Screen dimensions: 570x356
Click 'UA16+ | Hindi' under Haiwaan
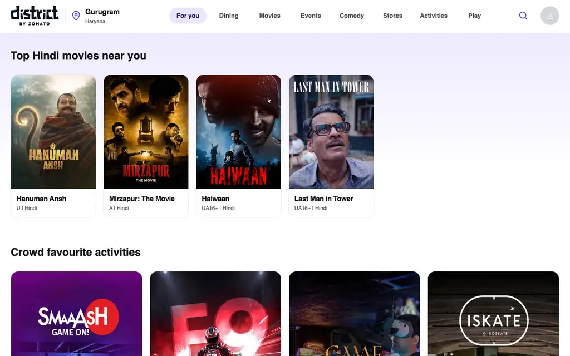pyautogui.click(x=218, y=208)
